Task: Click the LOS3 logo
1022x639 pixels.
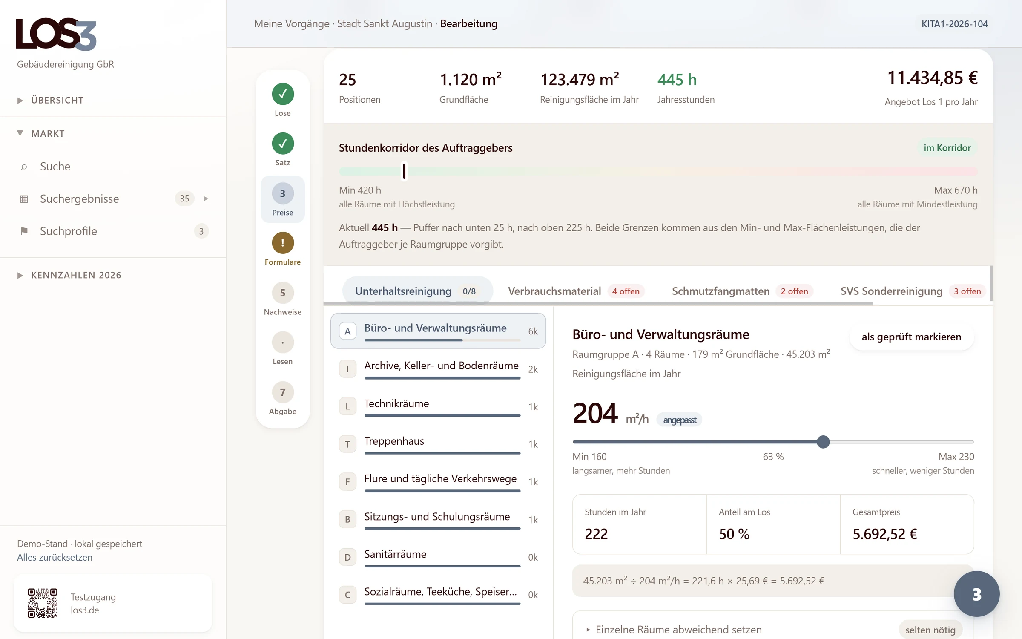Action: 56,34
